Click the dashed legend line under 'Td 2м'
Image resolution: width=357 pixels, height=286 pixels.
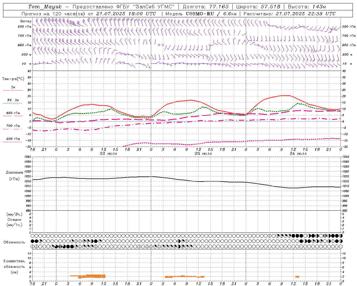(13, 103)
